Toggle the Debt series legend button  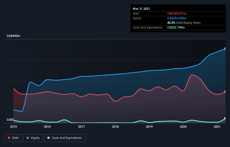point(13,138)
